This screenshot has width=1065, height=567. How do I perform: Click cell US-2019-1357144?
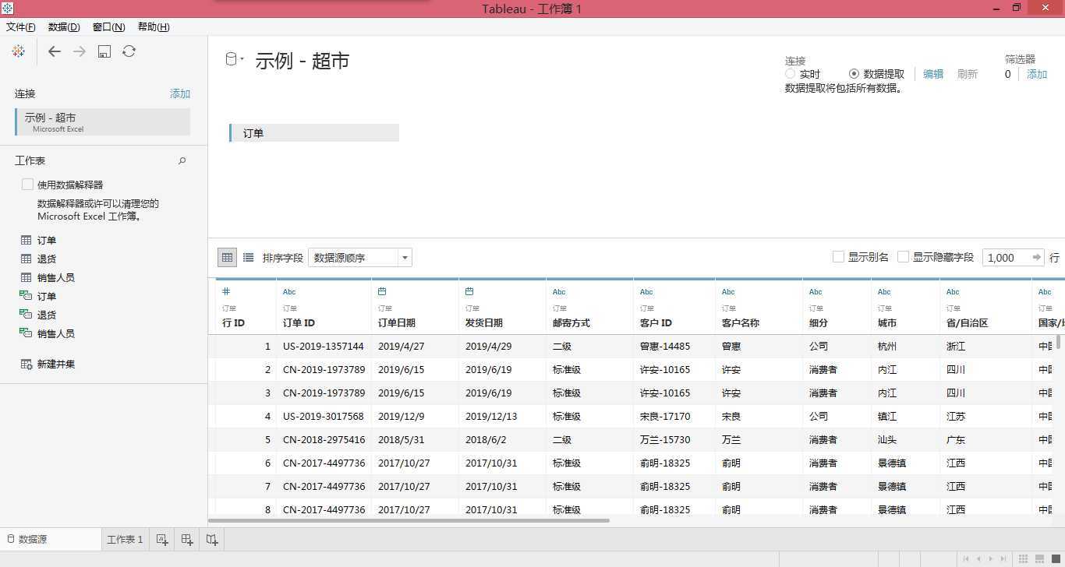pos(324,346)
